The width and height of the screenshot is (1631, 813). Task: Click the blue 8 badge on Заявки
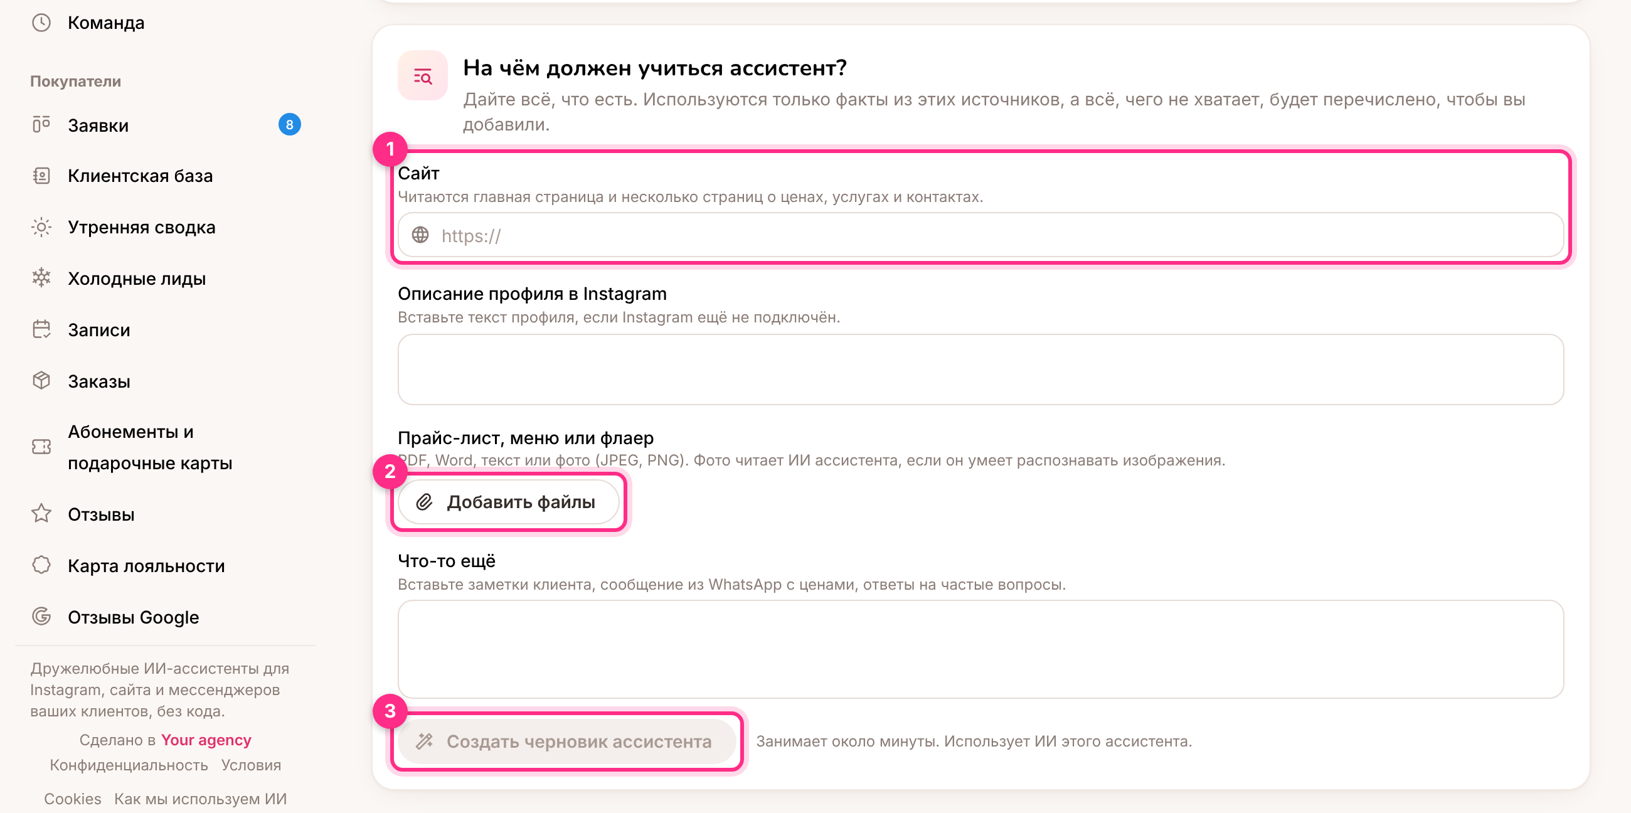point(289,125)
